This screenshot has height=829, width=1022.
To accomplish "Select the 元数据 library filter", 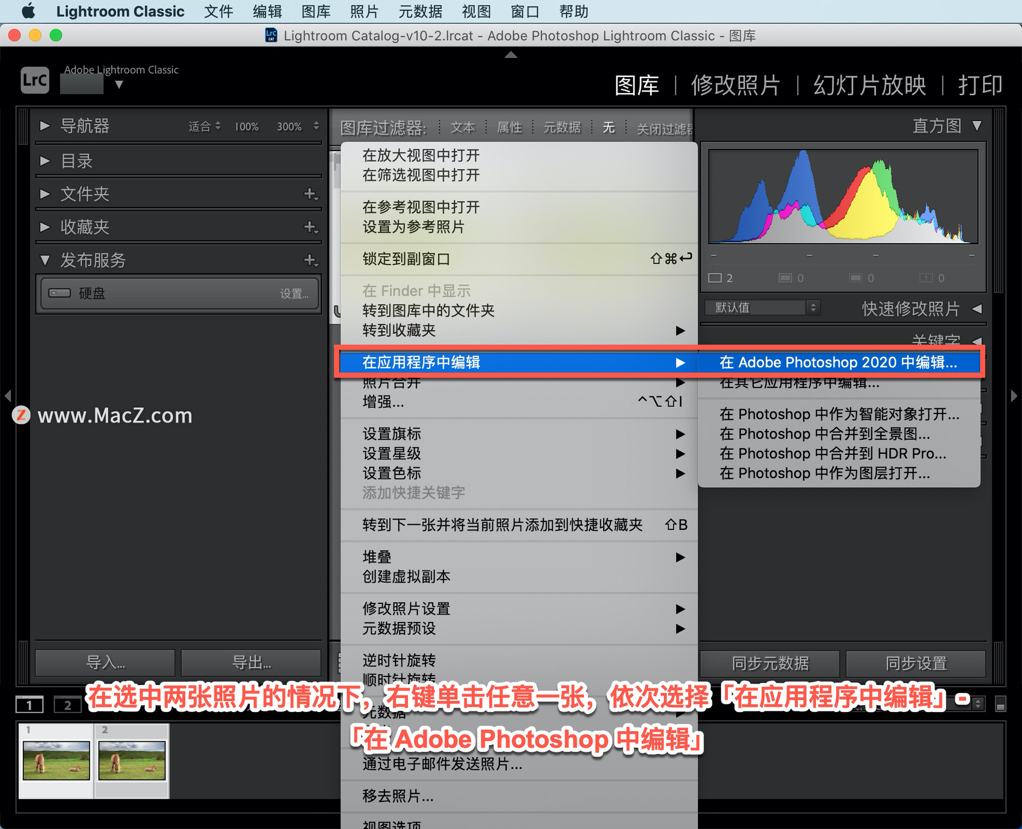I will point(562,128).
